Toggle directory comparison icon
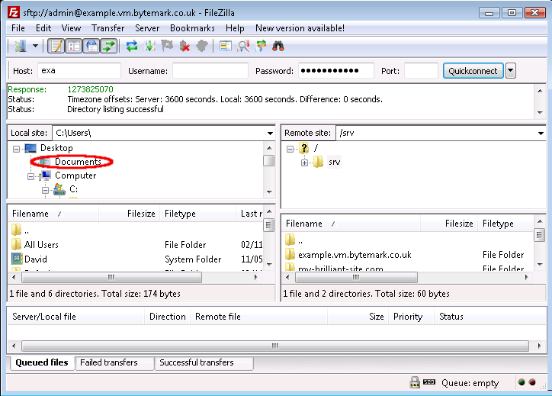 243,46
